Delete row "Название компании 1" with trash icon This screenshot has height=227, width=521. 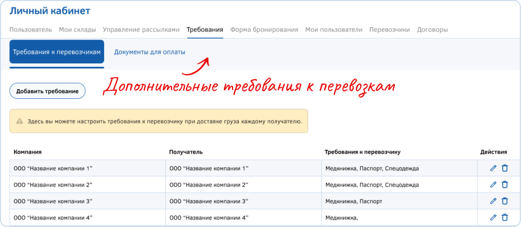pyautogui.click(x=504, y=168)
